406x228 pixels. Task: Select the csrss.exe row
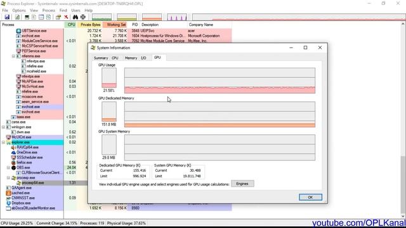click(x=32, y=122)
